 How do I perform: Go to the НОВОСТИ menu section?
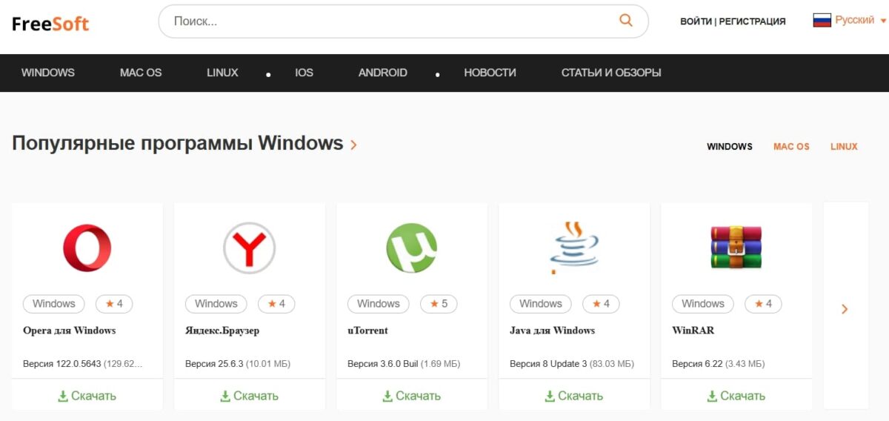[x=490, y=73]
